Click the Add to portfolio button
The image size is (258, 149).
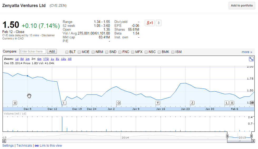click(241, 6)
